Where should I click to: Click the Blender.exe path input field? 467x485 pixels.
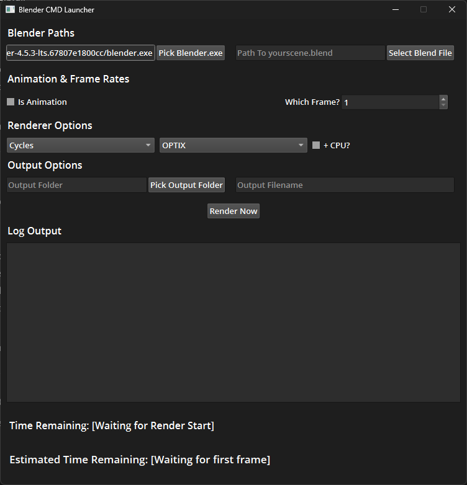(81, 53)
